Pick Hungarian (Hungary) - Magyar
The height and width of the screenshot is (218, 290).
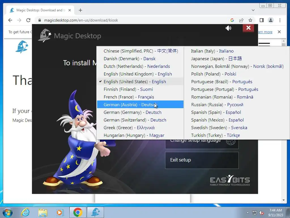(x=140, y=135)
